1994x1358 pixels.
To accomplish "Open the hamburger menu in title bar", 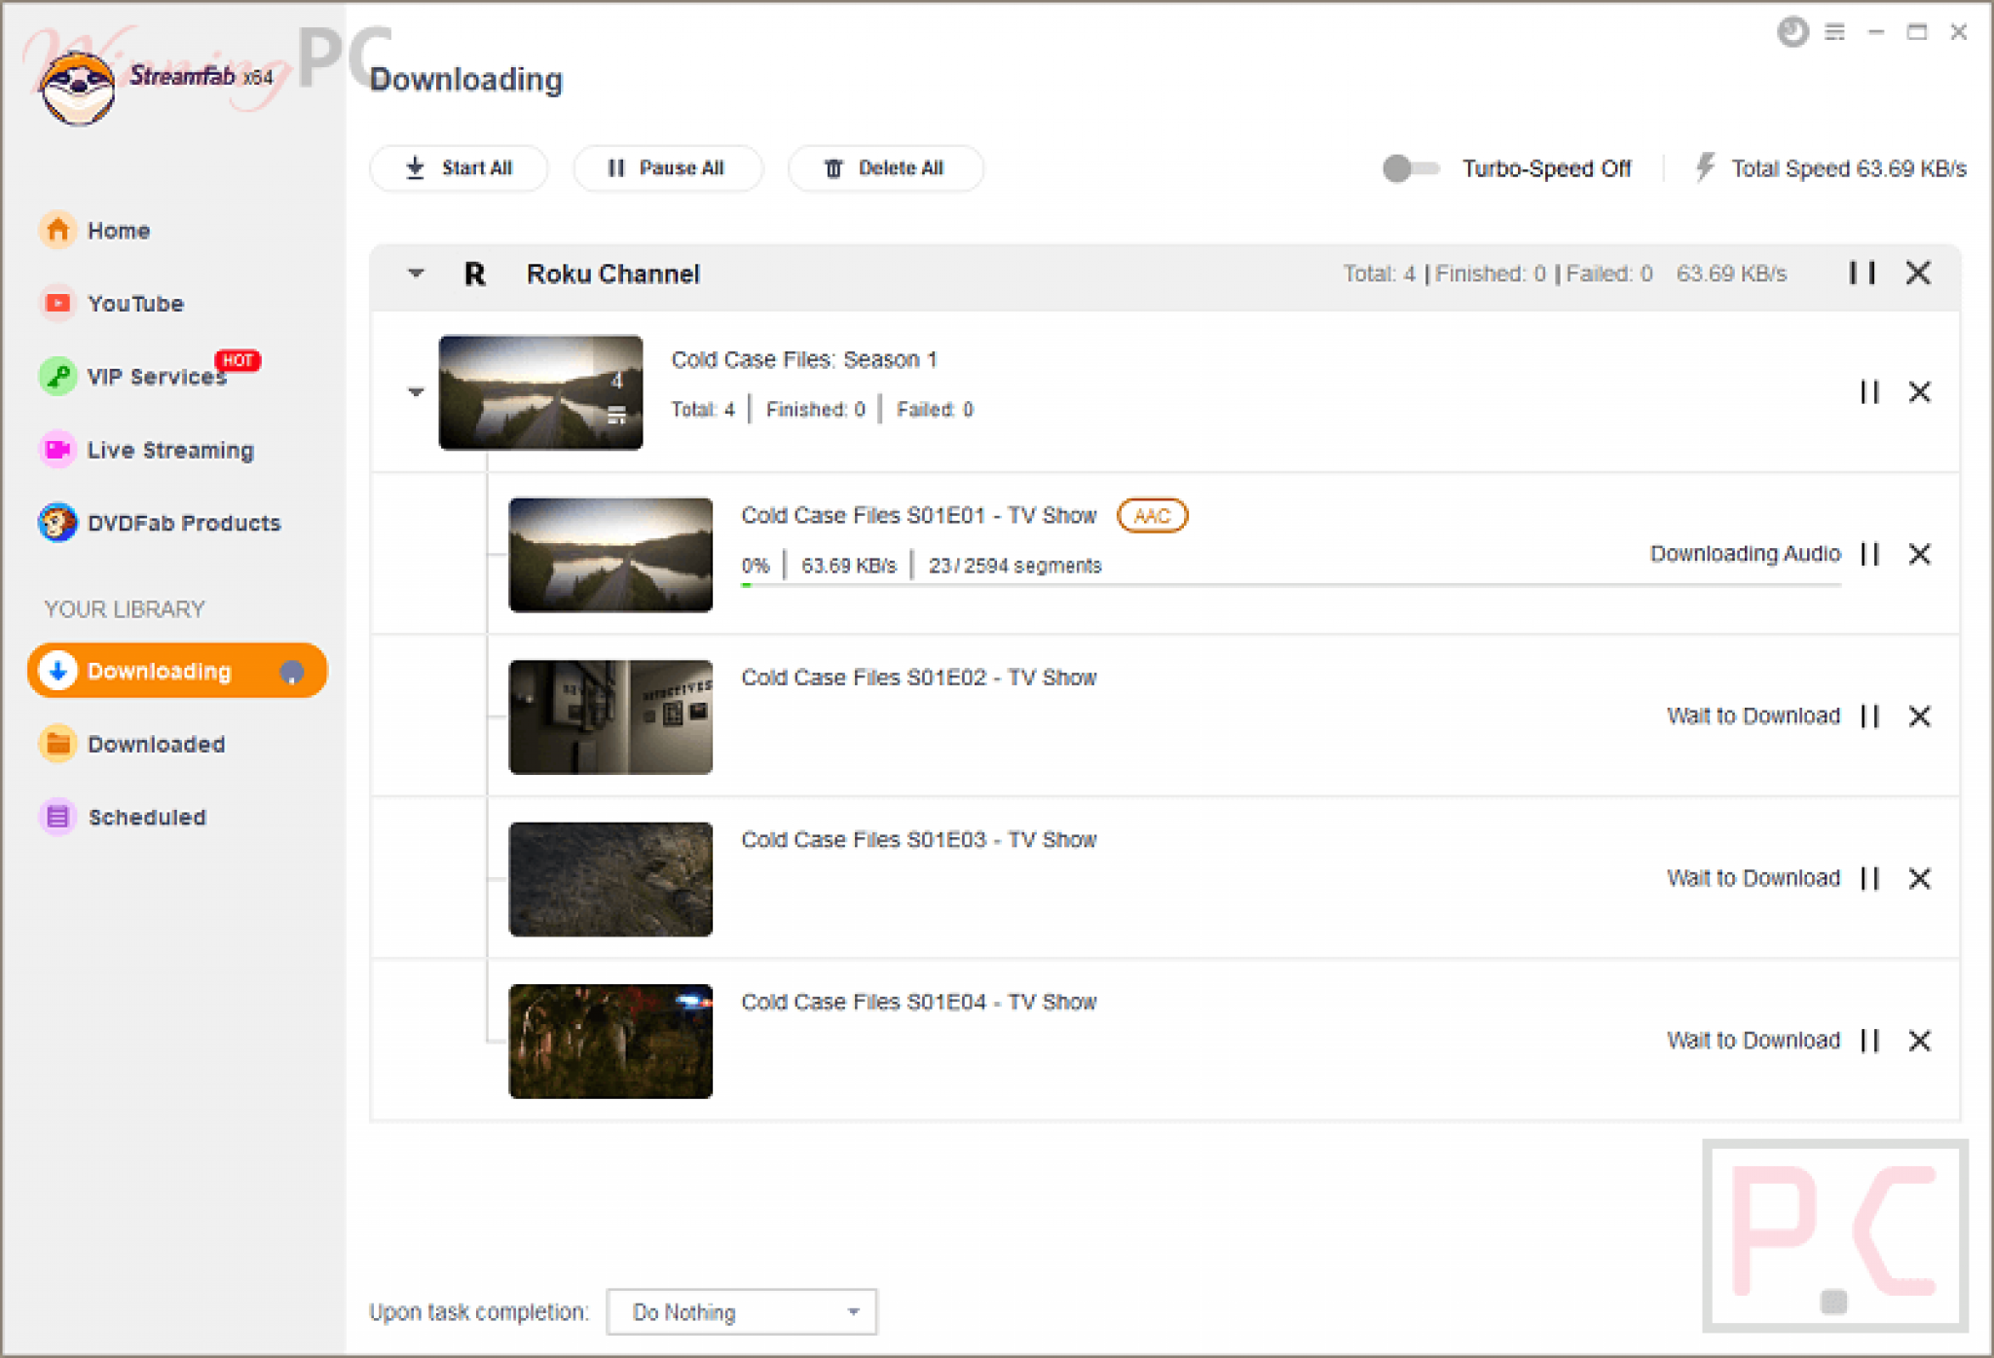I will pos(1834,32).
